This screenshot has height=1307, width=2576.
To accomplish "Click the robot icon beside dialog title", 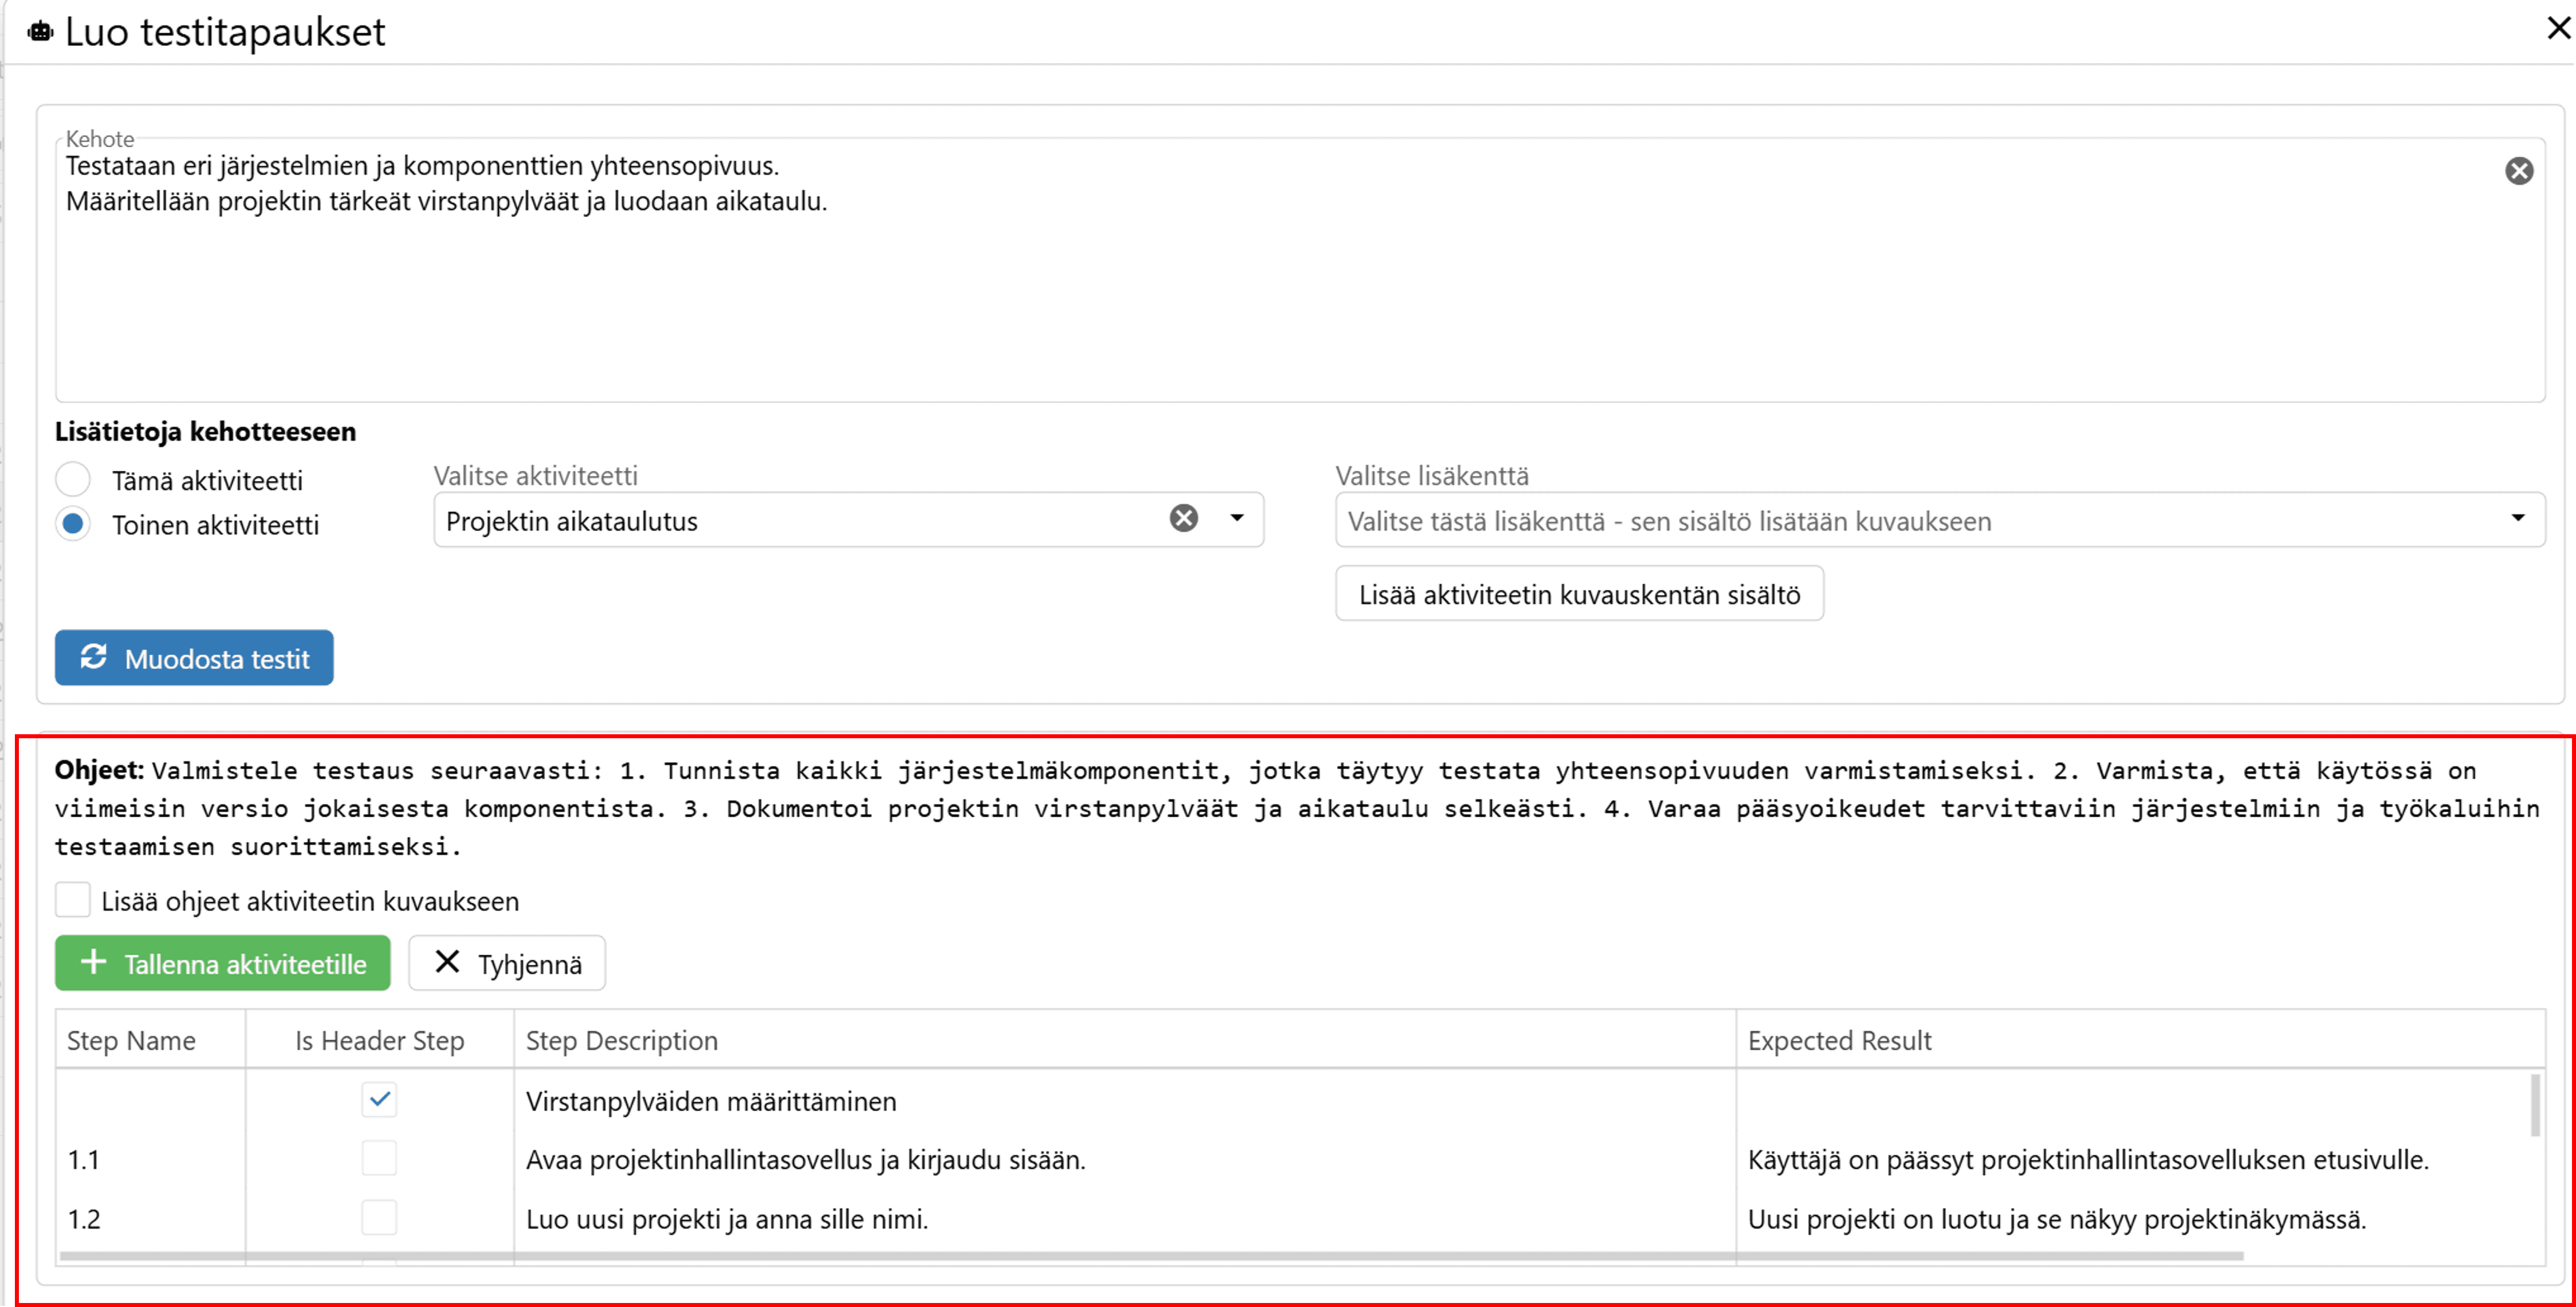I will [x=40, y=32].
